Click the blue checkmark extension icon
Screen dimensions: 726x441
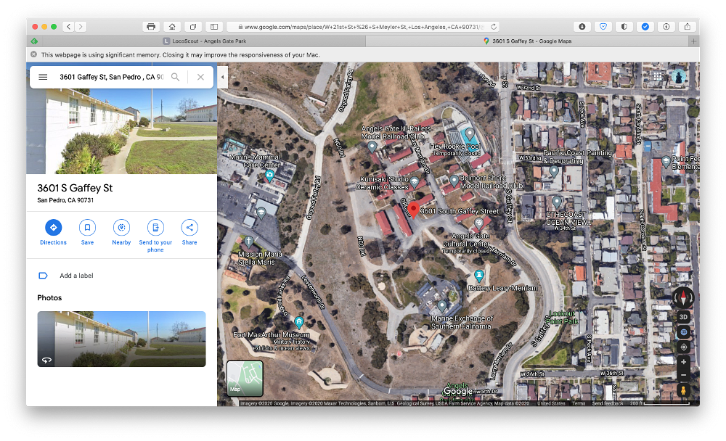[645, 27]
